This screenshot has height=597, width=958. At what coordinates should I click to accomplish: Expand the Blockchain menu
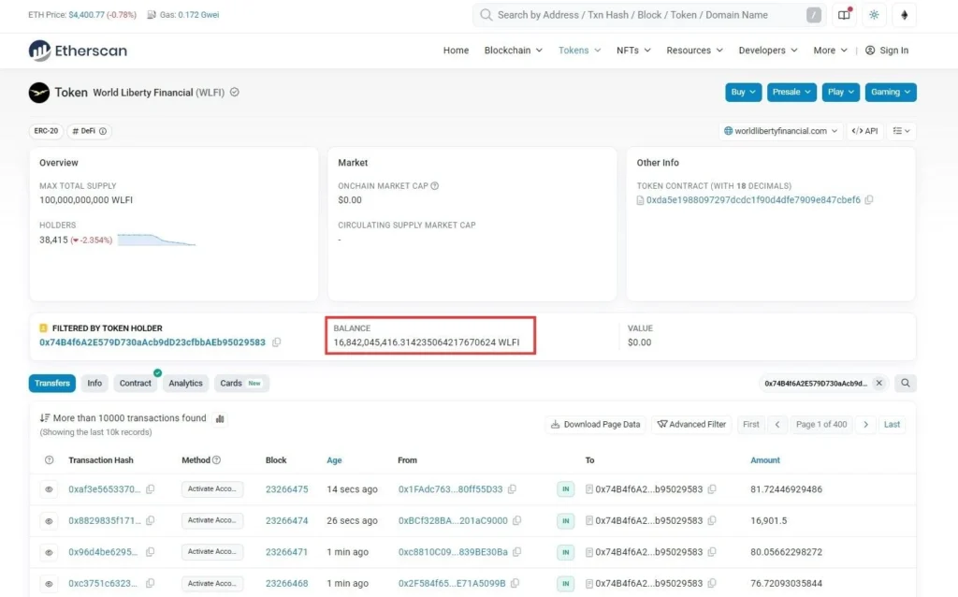[514, 51]
